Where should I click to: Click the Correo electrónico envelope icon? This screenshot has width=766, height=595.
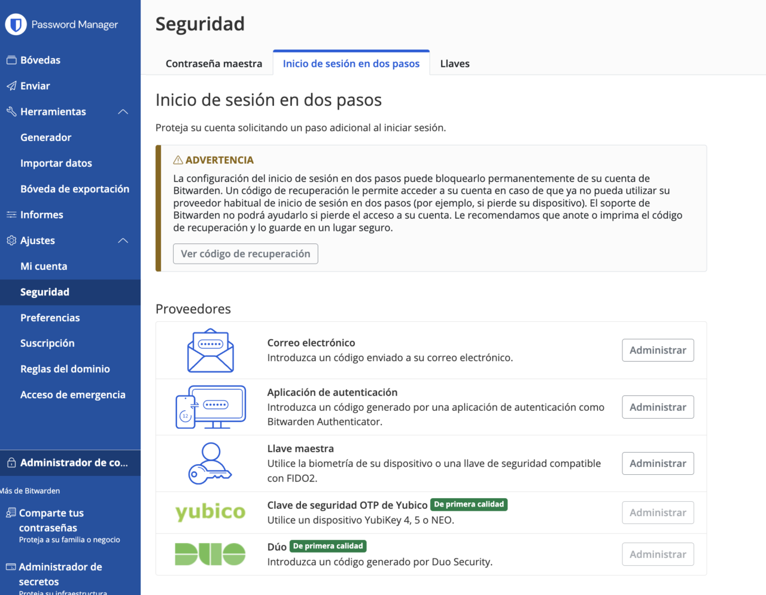coord(210,350)
